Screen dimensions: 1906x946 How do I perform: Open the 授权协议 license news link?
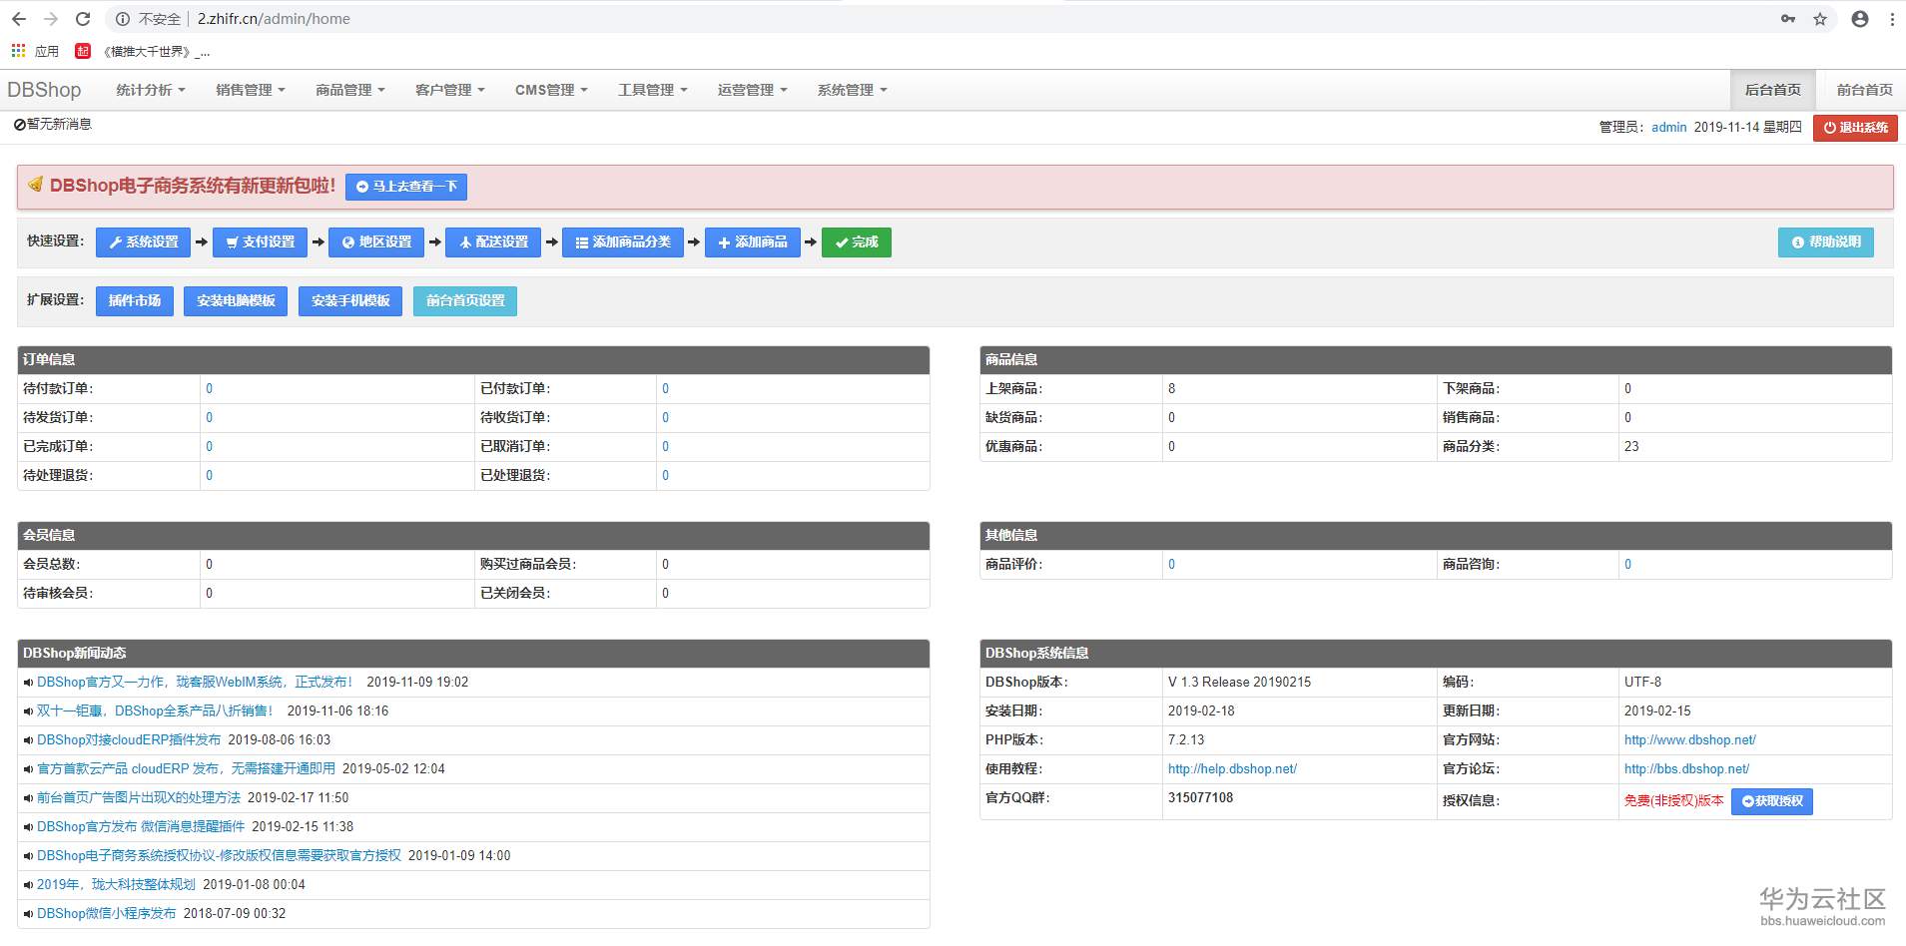(219, 856)
